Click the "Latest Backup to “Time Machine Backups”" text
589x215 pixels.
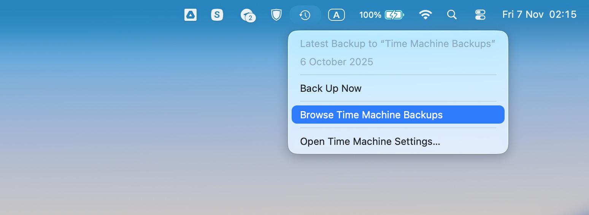click(x=398, y=44)
